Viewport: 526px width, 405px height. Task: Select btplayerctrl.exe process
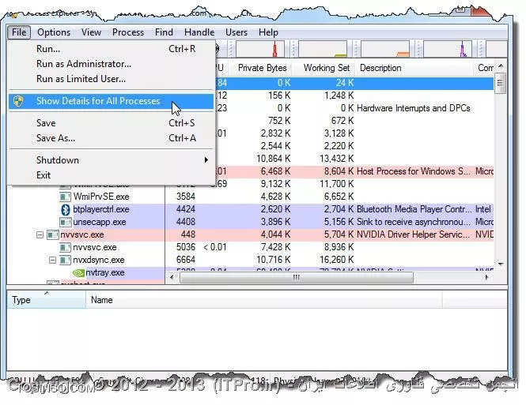point(101,209)
